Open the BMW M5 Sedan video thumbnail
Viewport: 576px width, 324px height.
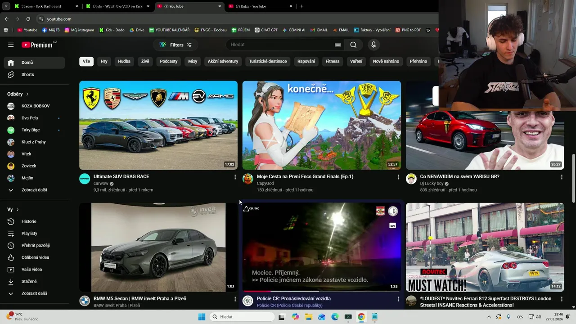click(x=158, y=247)
